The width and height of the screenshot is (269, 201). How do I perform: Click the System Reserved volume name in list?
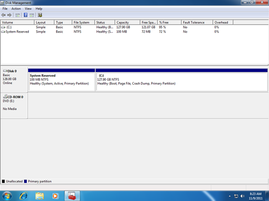click(x=17, y=32)
